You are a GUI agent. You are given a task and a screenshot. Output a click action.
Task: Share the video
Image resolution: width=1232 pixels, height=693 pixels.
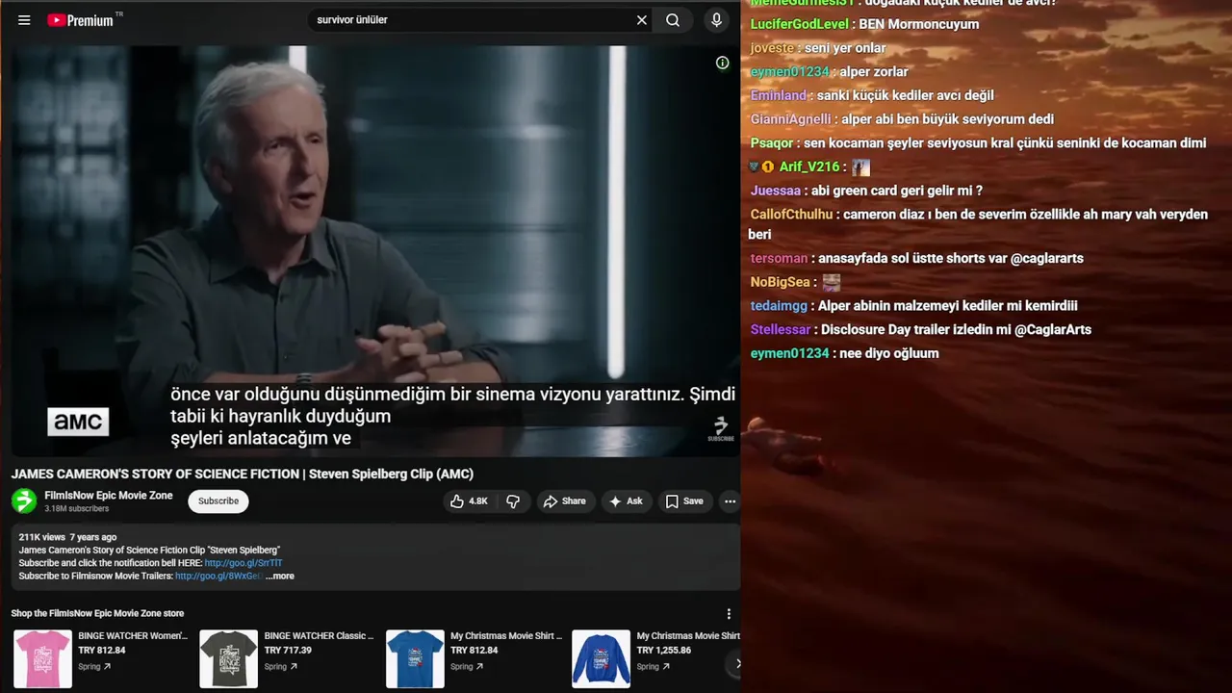(x=564, y=501)
